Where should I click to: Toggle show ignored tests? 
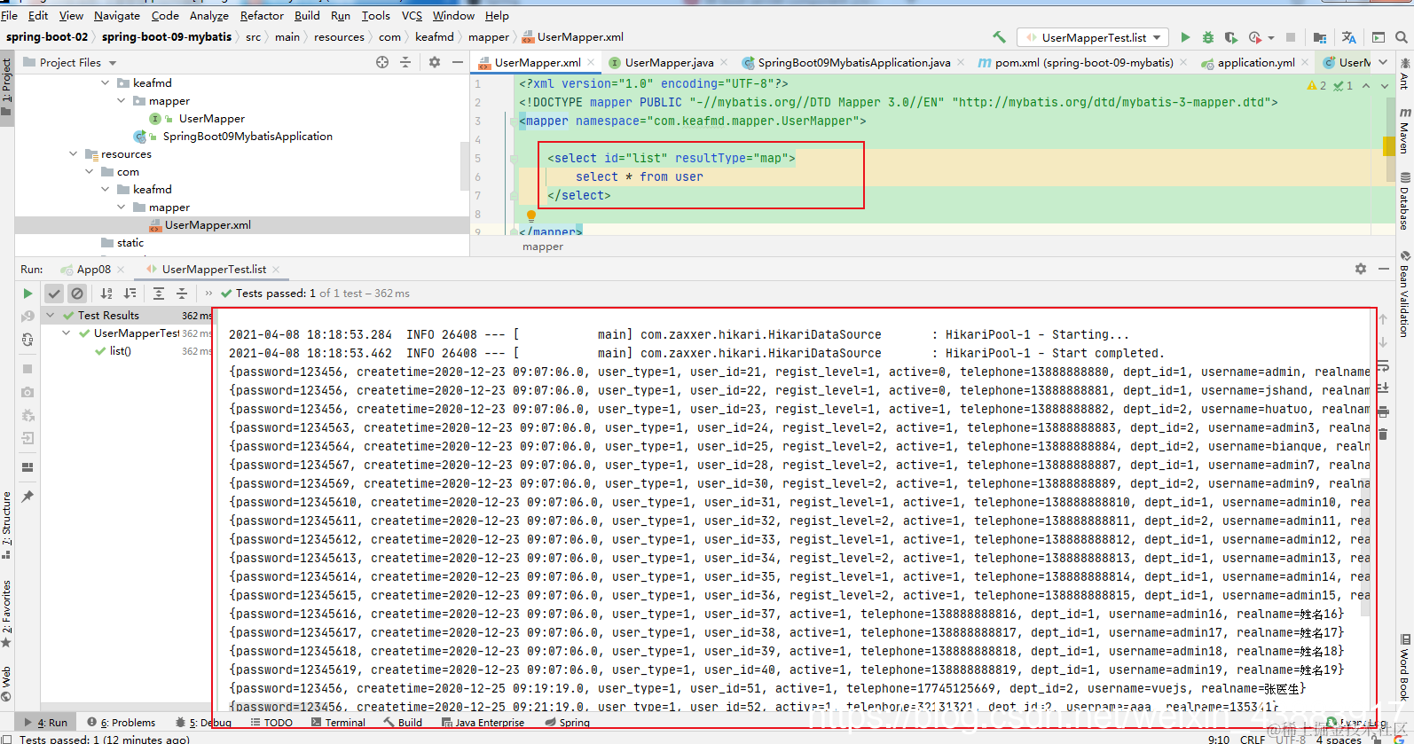(x=77, y=294)
